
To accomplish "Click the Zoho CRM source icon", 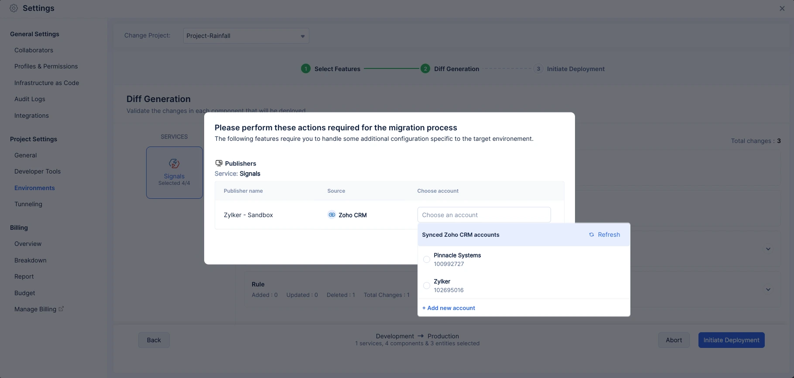I will (x=332, y=215).
